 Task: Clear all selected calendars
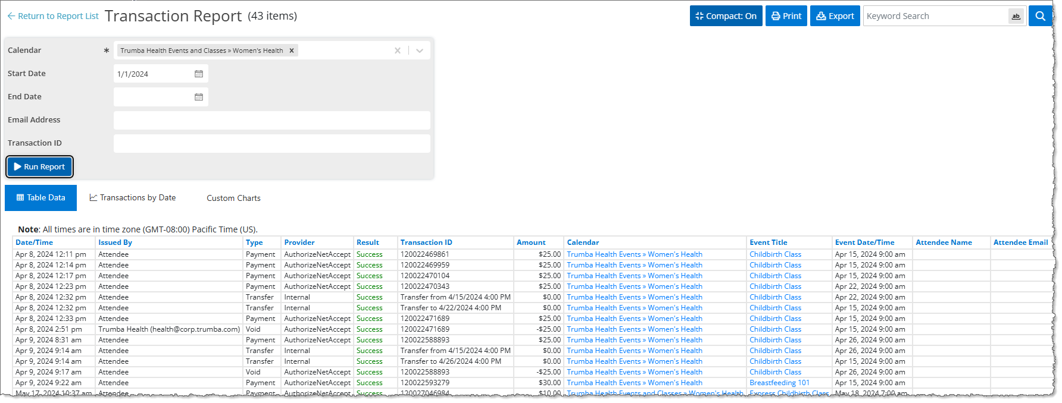(x=398, y=51)
